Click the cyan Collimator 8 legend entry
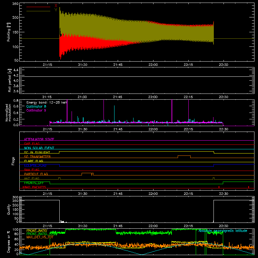This screenshot has width=258, height=258. click(x=36, y=106)
